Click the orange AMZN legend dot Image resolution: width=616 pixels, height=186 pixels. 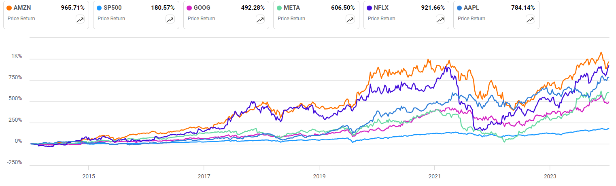[9, 8]
